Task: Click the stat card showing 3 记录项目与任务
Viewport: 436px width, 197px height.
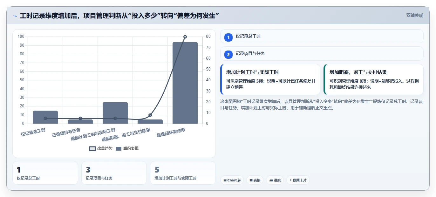Action: click(x=114, y=173)
